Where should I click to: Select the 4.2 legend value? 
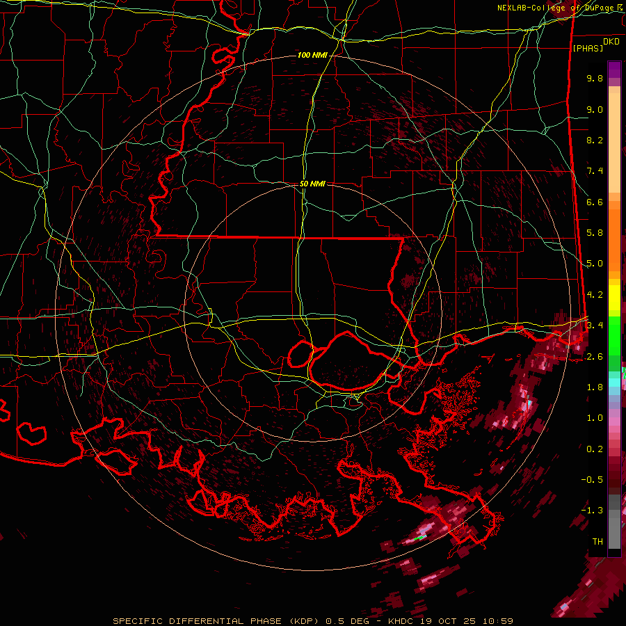595,295
